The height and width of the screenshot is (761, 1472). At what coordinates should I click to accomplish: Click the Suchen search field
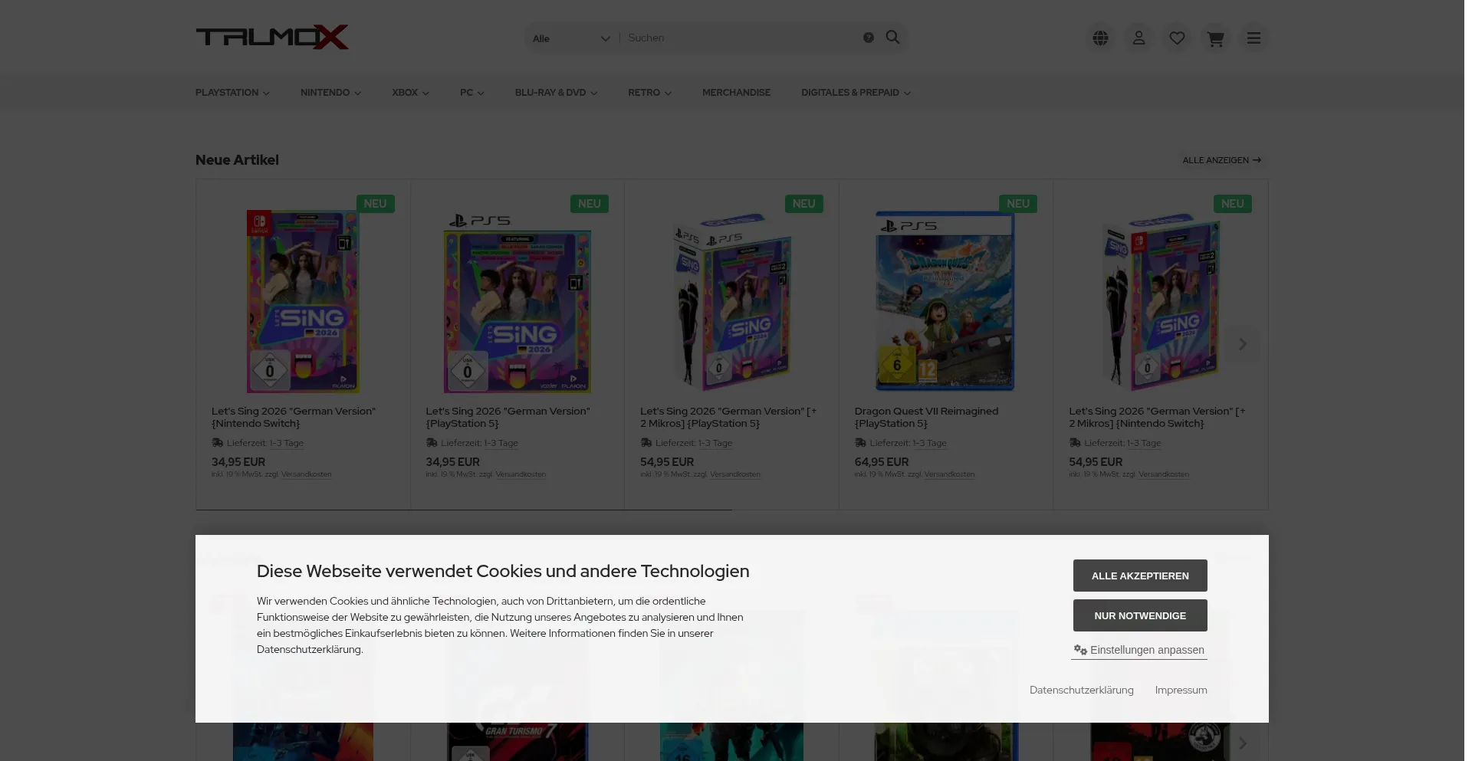click(740, 38)
